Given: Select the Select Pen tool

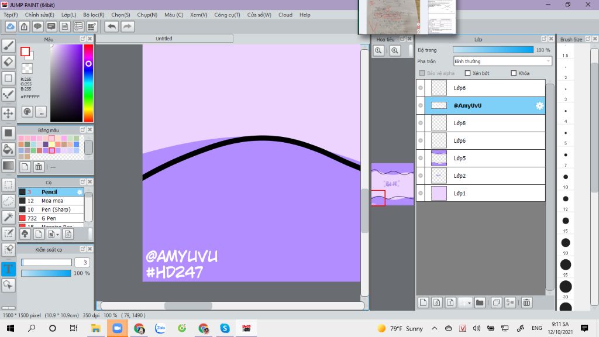Looking at the screenshot, I should click(x=8, y=233).
